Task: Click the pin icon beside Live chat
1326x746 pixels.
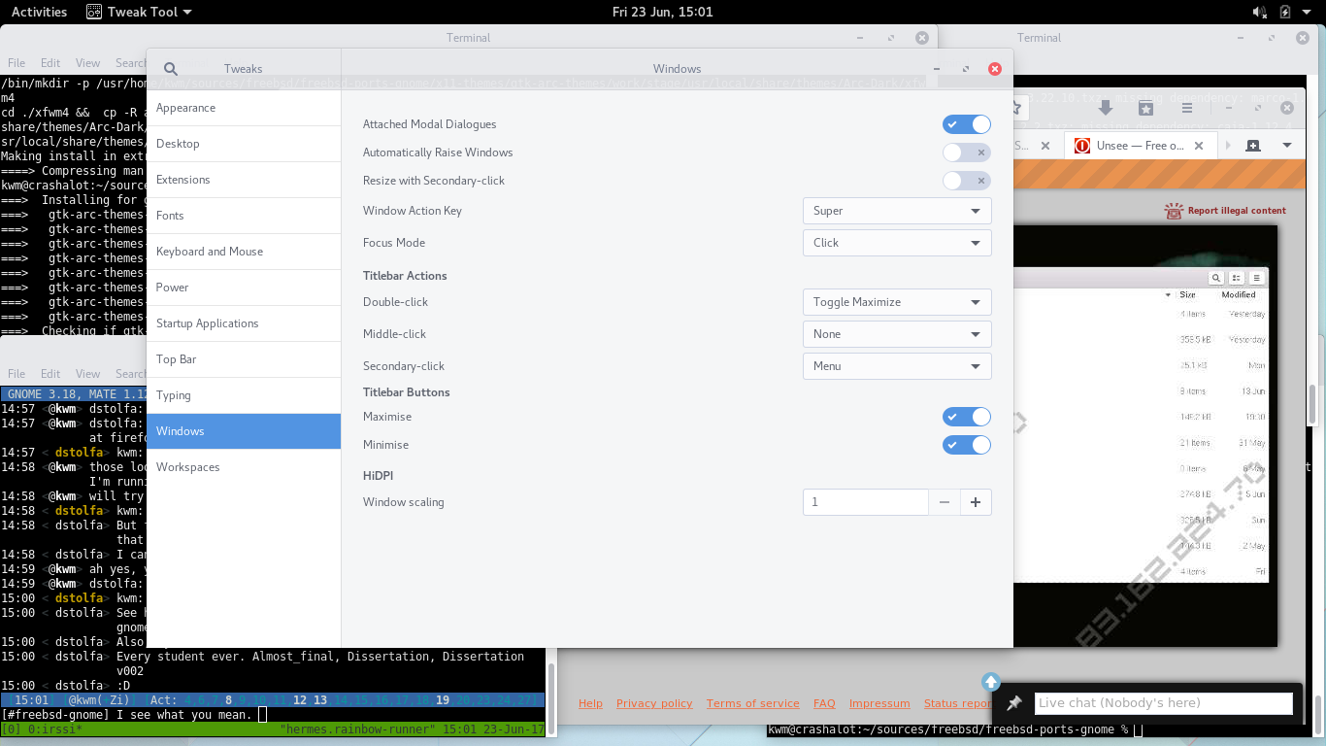Action: (x=1014, y=703)
